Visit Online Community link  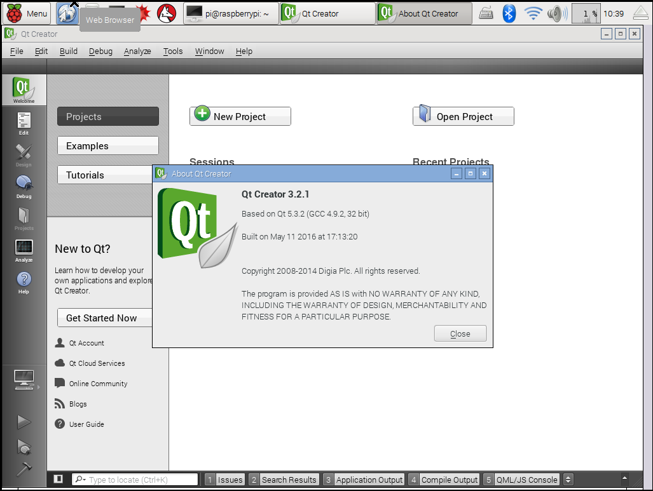pos(91,384)
